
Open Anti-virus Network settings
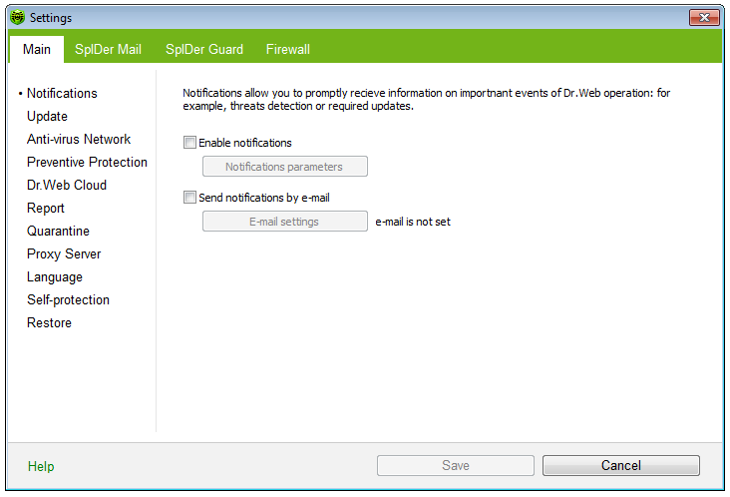(79, 139)
